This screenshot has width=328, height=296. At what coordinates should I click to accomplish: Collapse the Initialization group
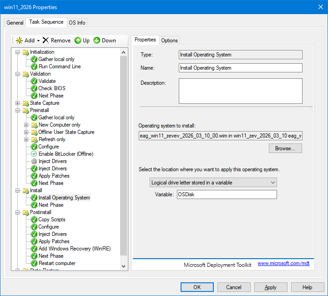point(18,52)
